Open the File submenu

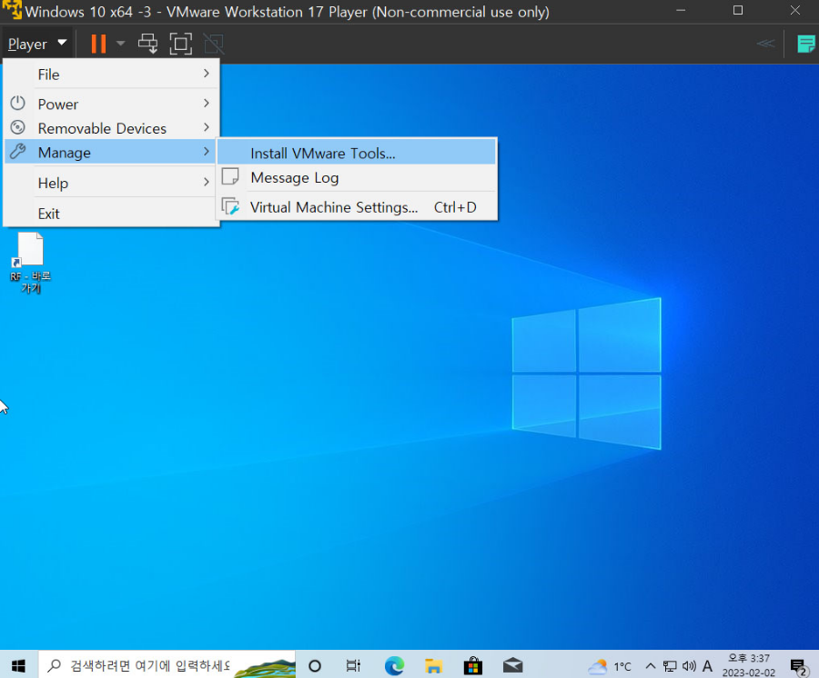tap(111, 74)
